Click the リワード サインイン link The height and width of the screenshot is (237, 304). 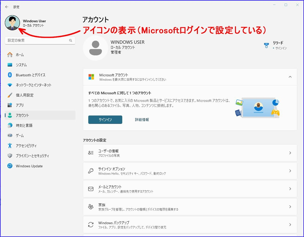(281, 48)
